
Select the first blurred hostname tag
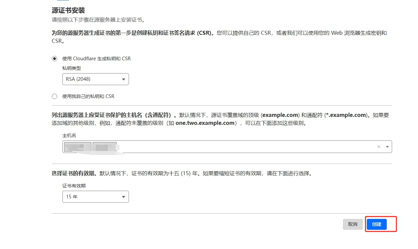tap(78, 147)
